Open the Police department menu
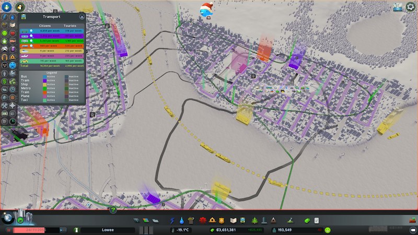This screenshot has height=235, width=418. (x=222, y=220)
